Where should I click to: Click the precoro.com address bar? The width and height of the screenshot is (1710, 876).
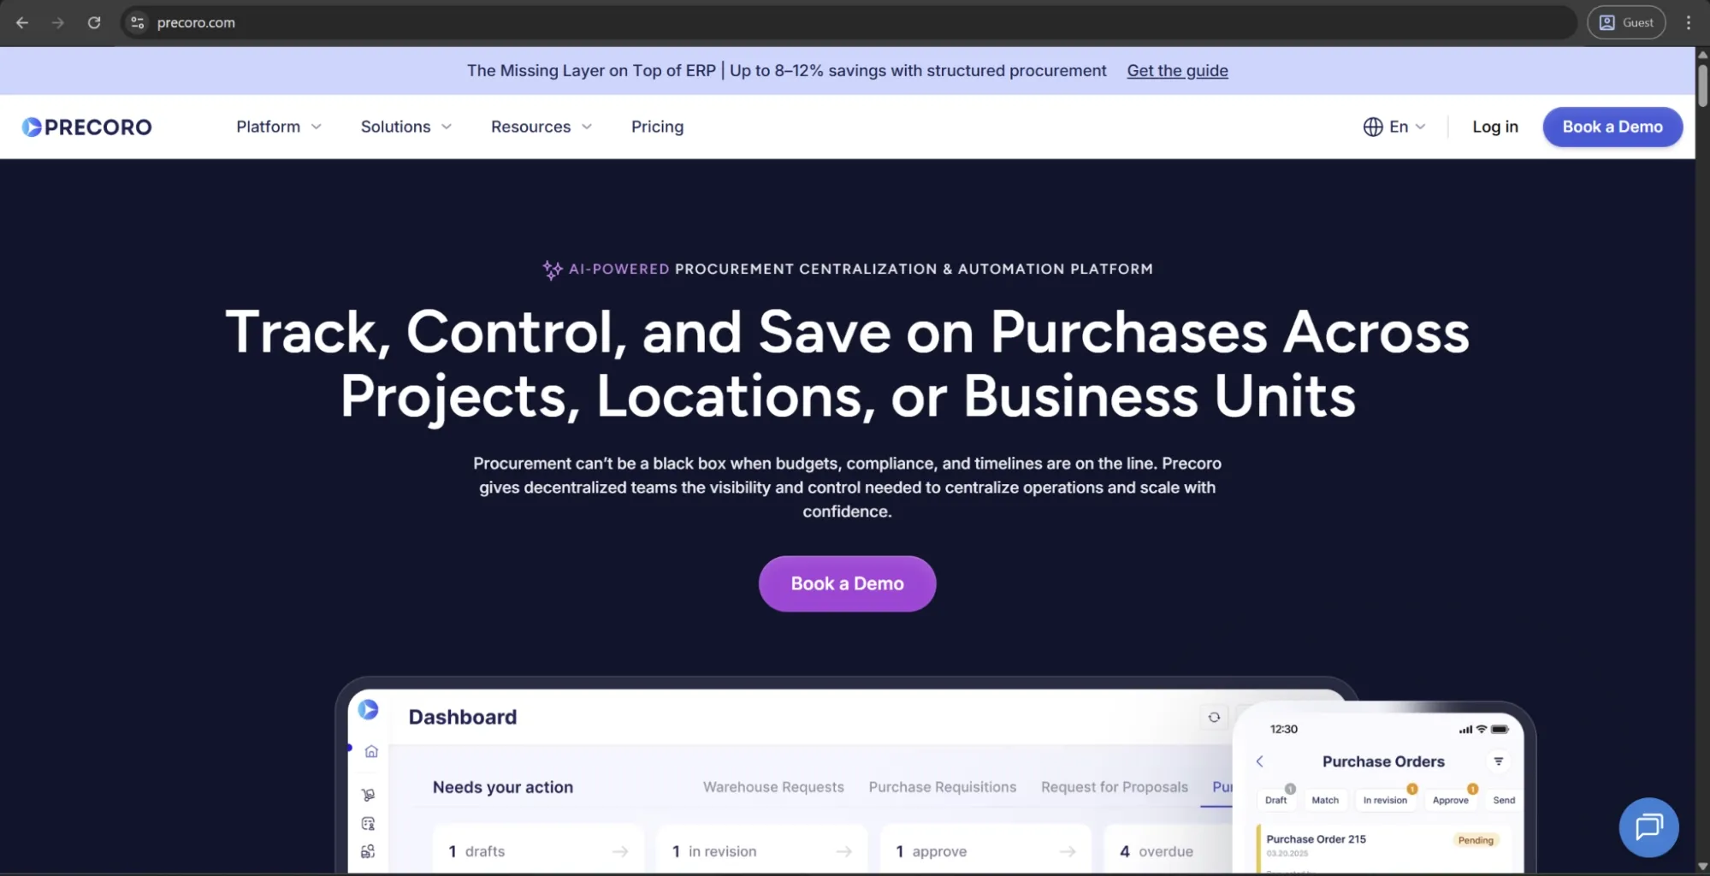click(x=847, y=23)
